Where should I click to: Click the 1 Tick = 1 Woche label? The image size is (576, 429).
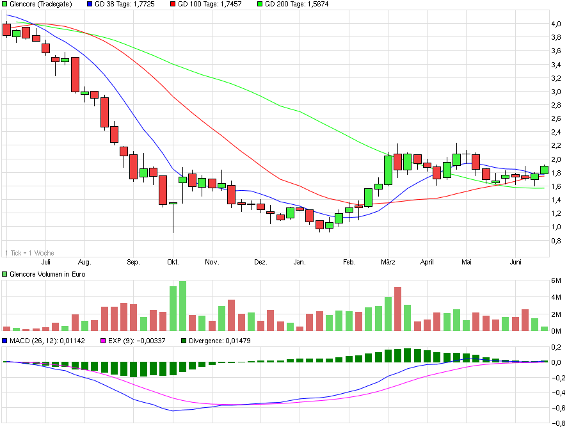click(29, 252)
